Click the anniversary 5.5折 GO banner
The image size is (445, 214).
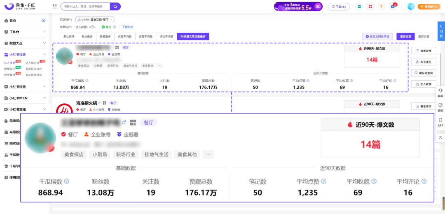click(298, 6)
